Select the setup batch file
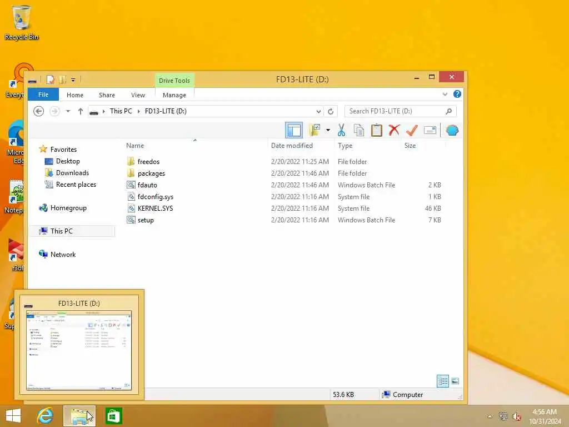Viewport: 569px width, 427px height. 146,220
